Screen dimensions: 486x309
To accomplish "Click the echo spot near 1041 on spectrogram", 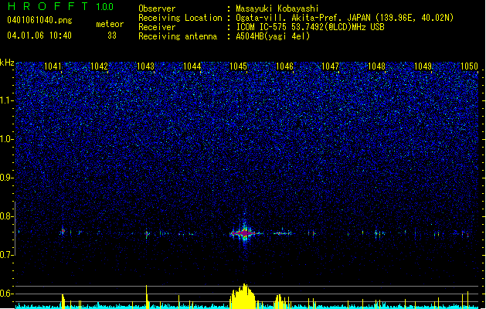I will pyautogui.click(x=63, y=231).
